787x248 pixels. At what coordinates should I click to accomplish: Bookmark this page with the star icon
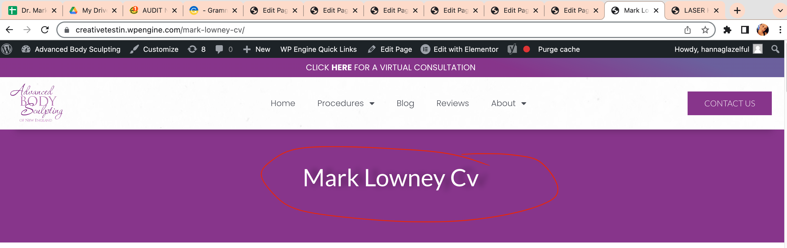coord(705,29)
